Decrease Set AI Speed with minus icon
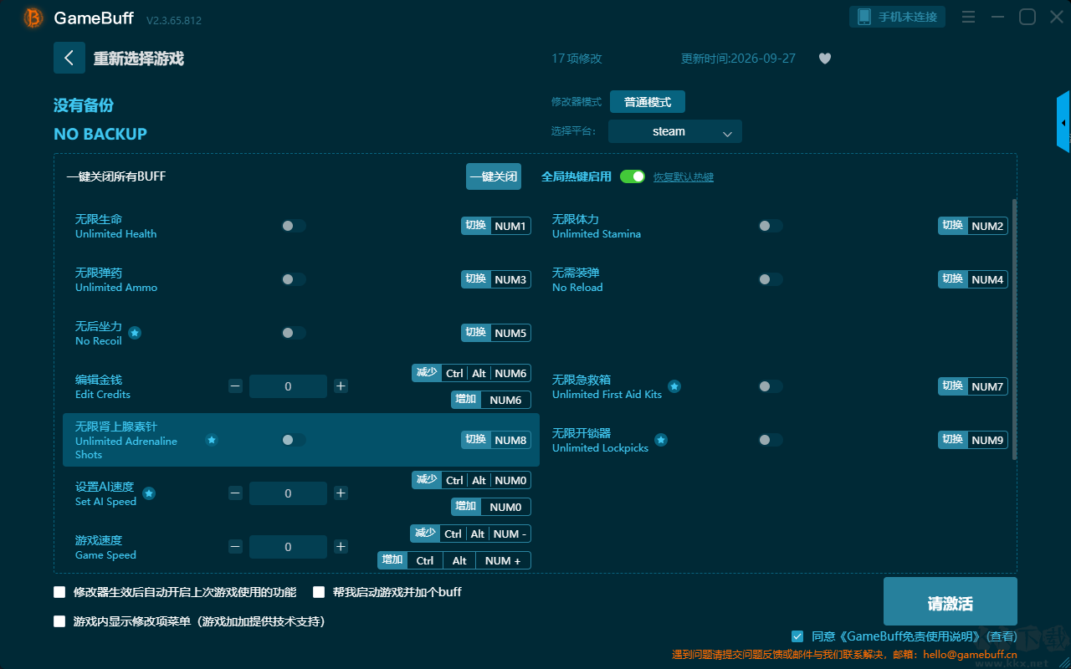The width and height of the screenshot is (1071, 669). [x=236, y=493]
